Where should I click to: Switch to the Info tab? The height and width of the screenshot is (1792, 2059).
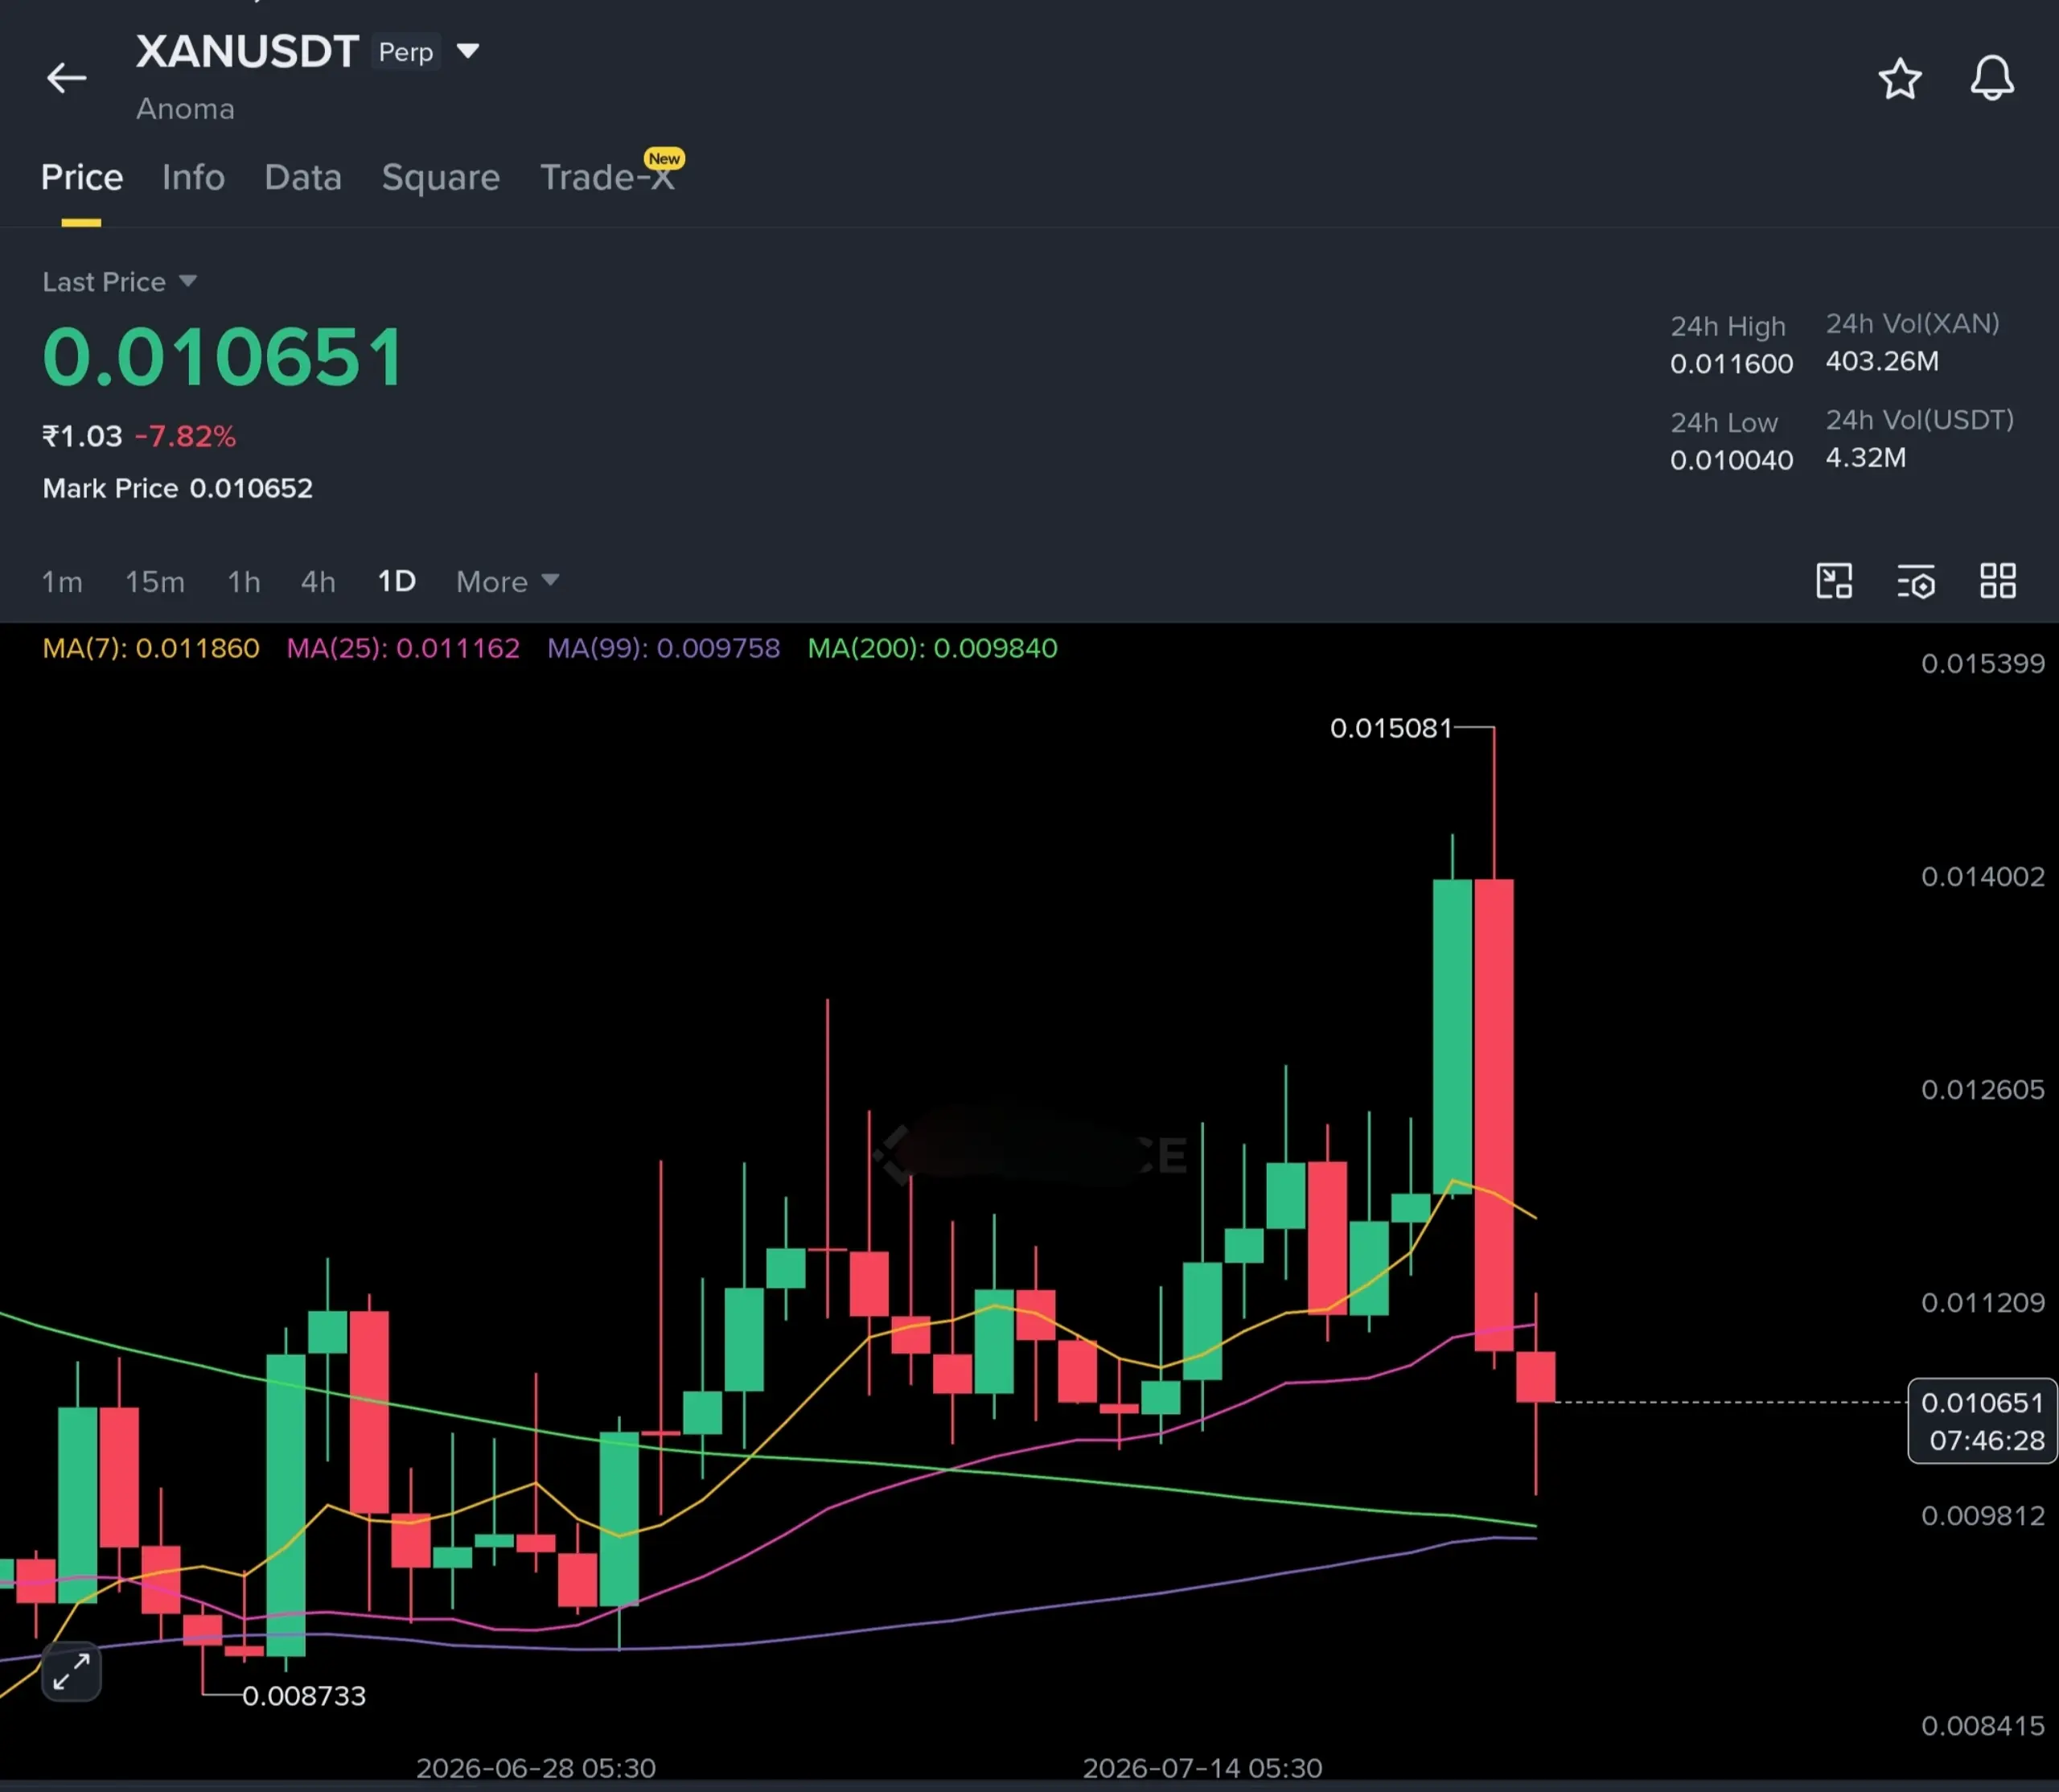[193, 178]
